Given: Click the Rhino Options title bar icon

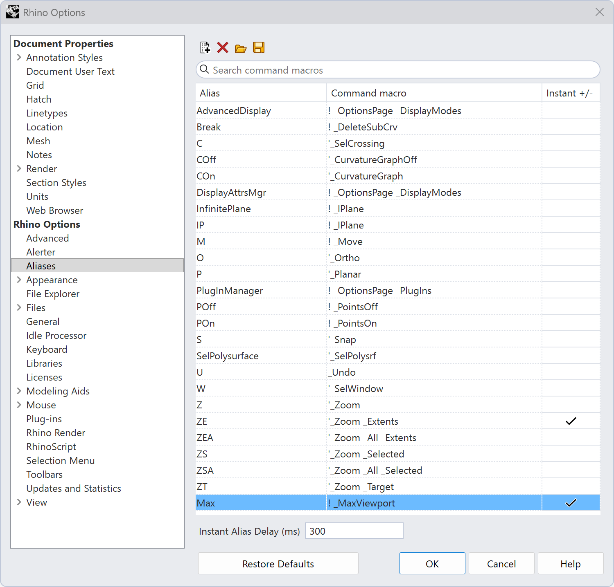Looking at the screenshot, I should [13, 12].
